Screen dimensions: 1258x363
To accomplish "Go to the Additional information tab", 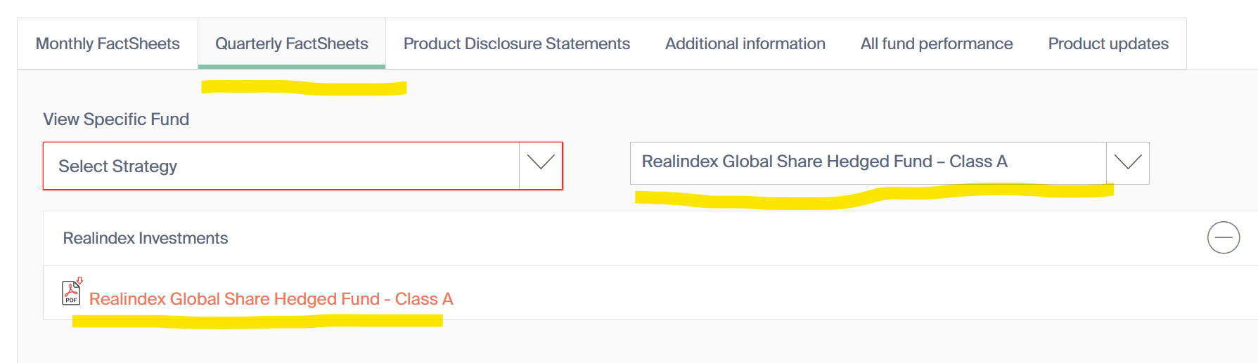I will (745, 44).
